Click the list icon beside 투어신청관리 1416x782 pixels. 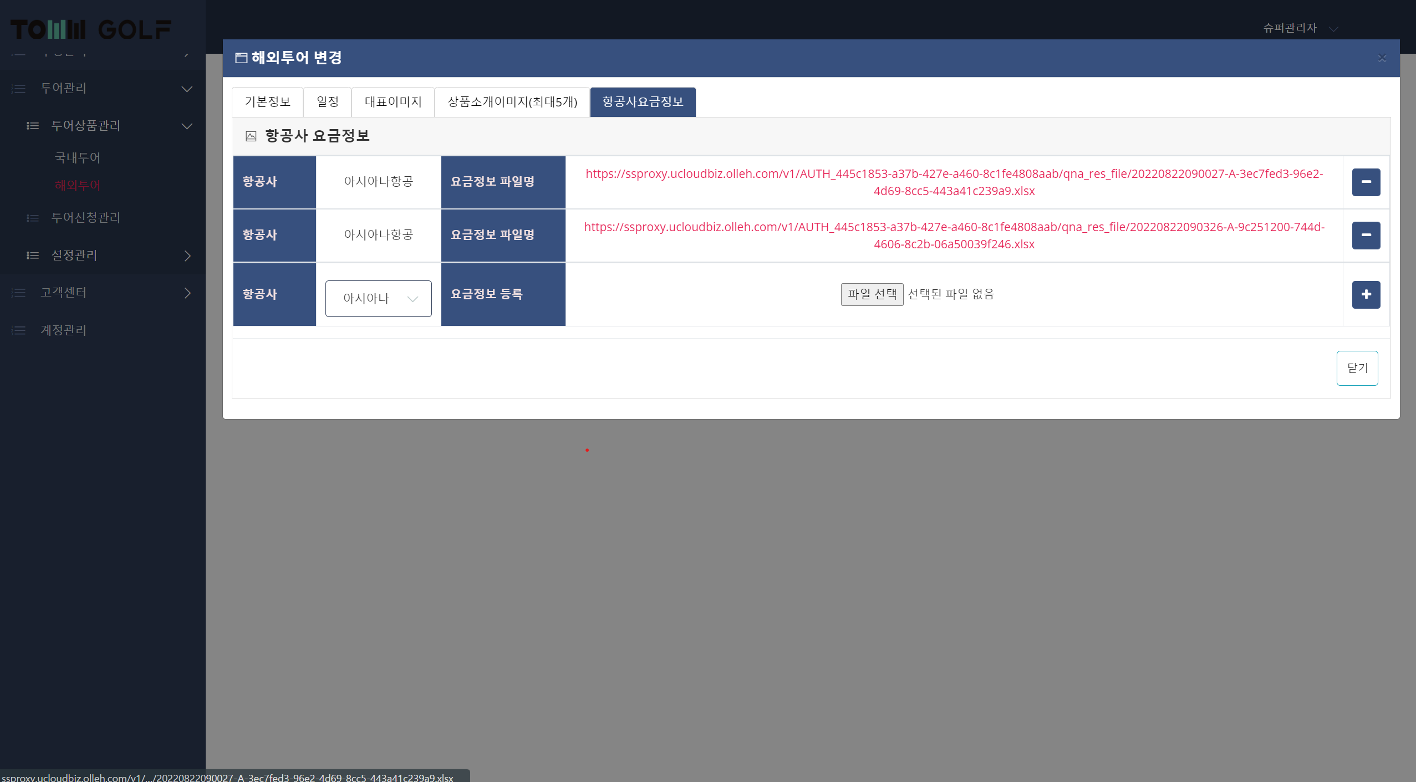33,218
